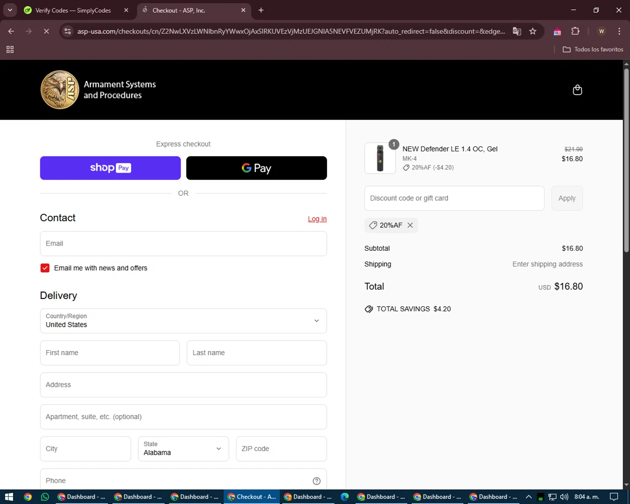Click the First name field
630x504 pixels.
tap(110, 353)
